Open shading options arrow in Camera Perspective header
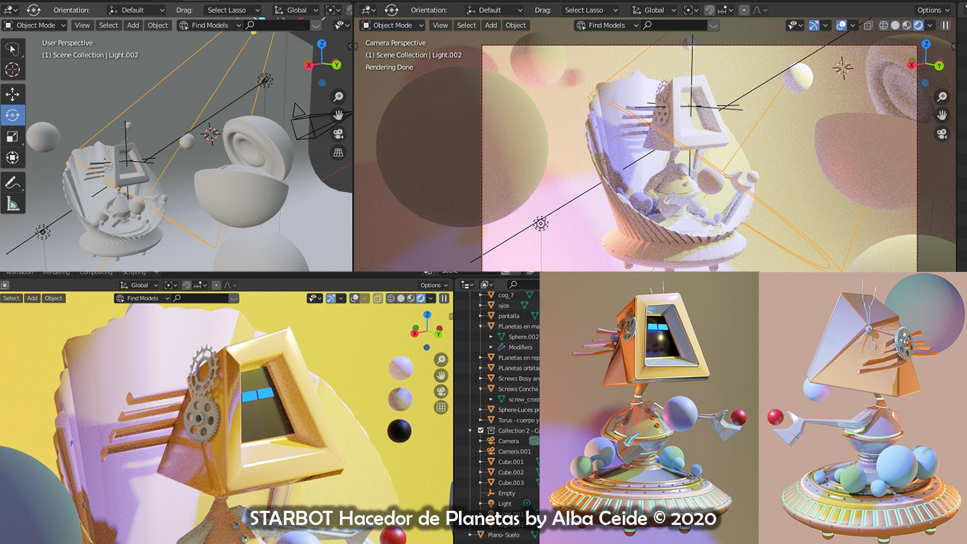Viewport: 967px width, 544px height. 930,25
